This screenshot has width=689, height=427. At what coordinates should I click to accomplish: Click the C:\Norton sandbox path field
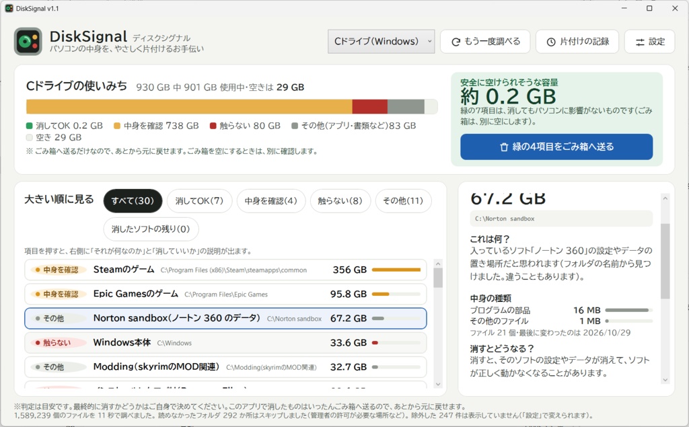[x=561, y=219]
